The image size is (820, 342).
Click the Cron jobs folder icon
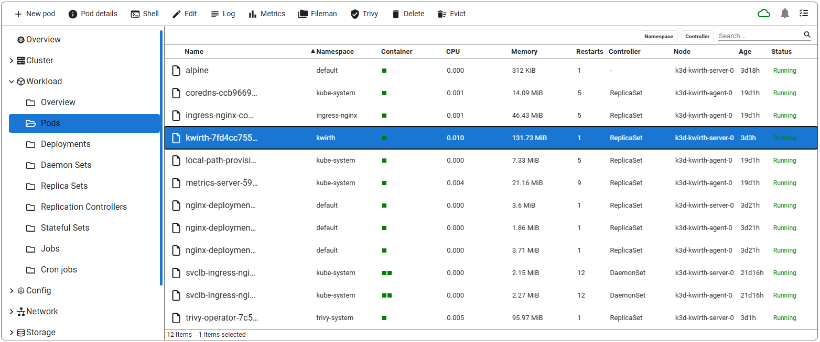point(31,270)
